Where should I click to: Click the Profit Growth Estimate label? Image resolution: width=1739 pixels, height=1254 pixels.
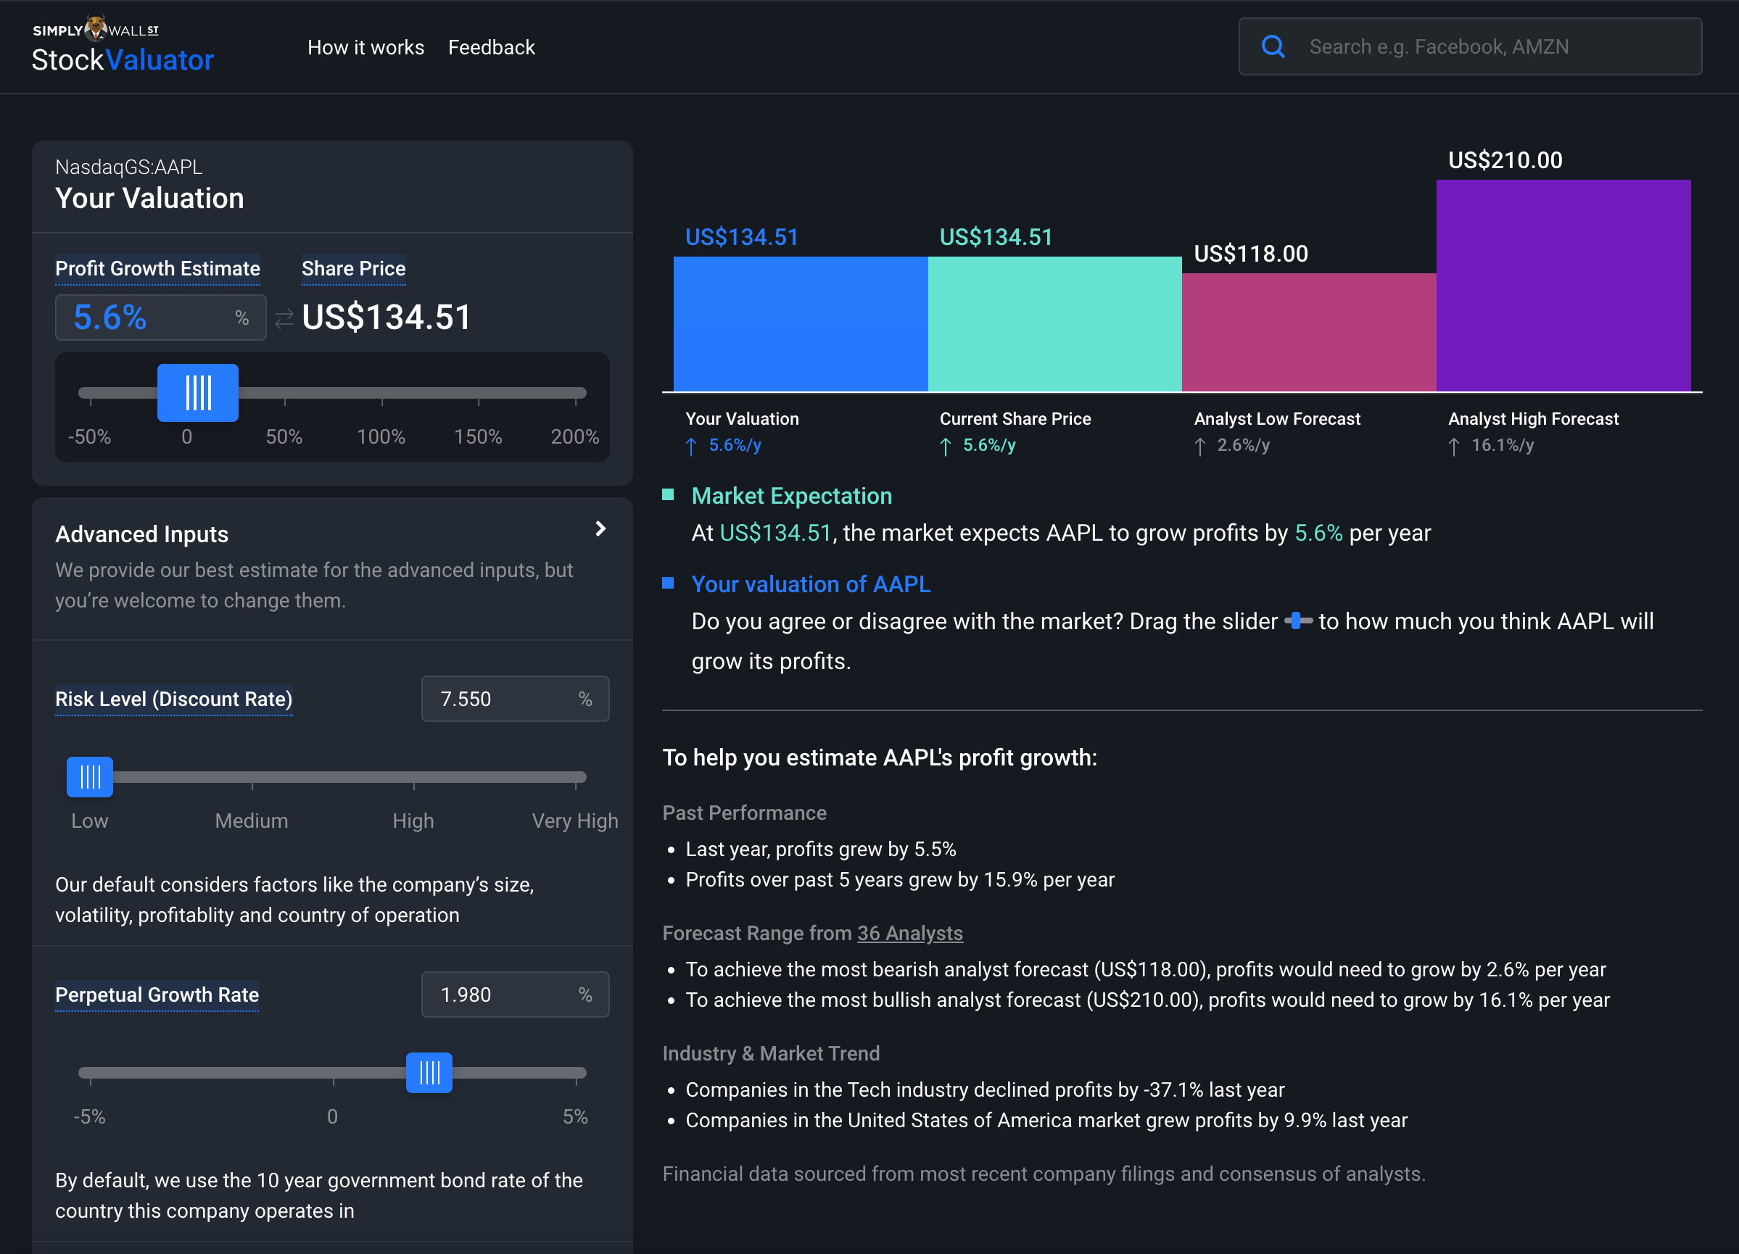click(157, 268)
